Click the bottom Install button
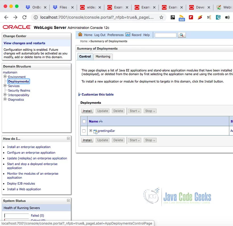 88,140
